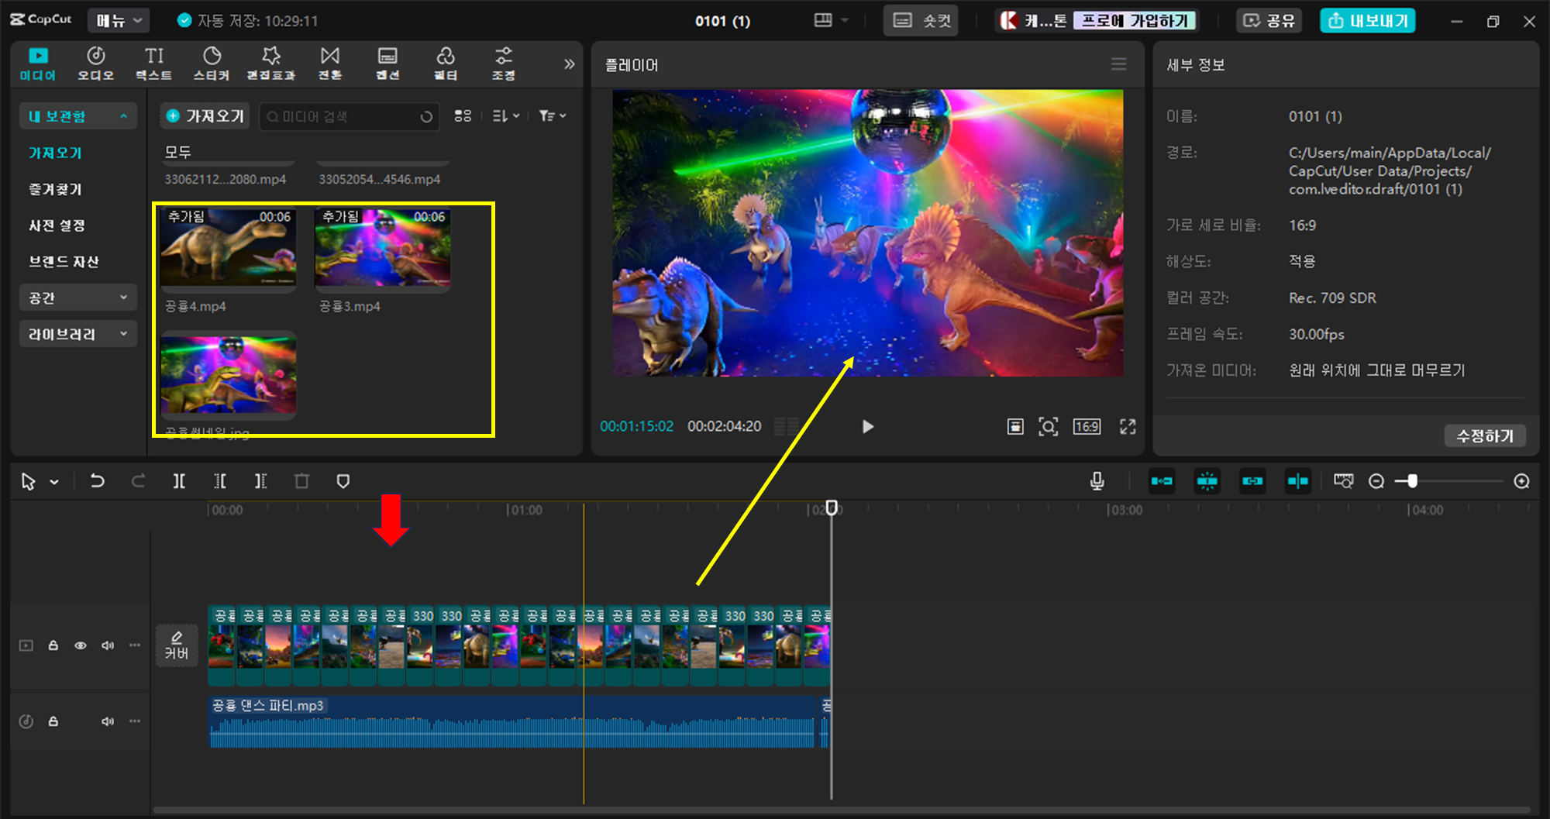Open the Text (텍스트) tab
1550x819 pixels.
pyautogui.click(x=154, y=64)
